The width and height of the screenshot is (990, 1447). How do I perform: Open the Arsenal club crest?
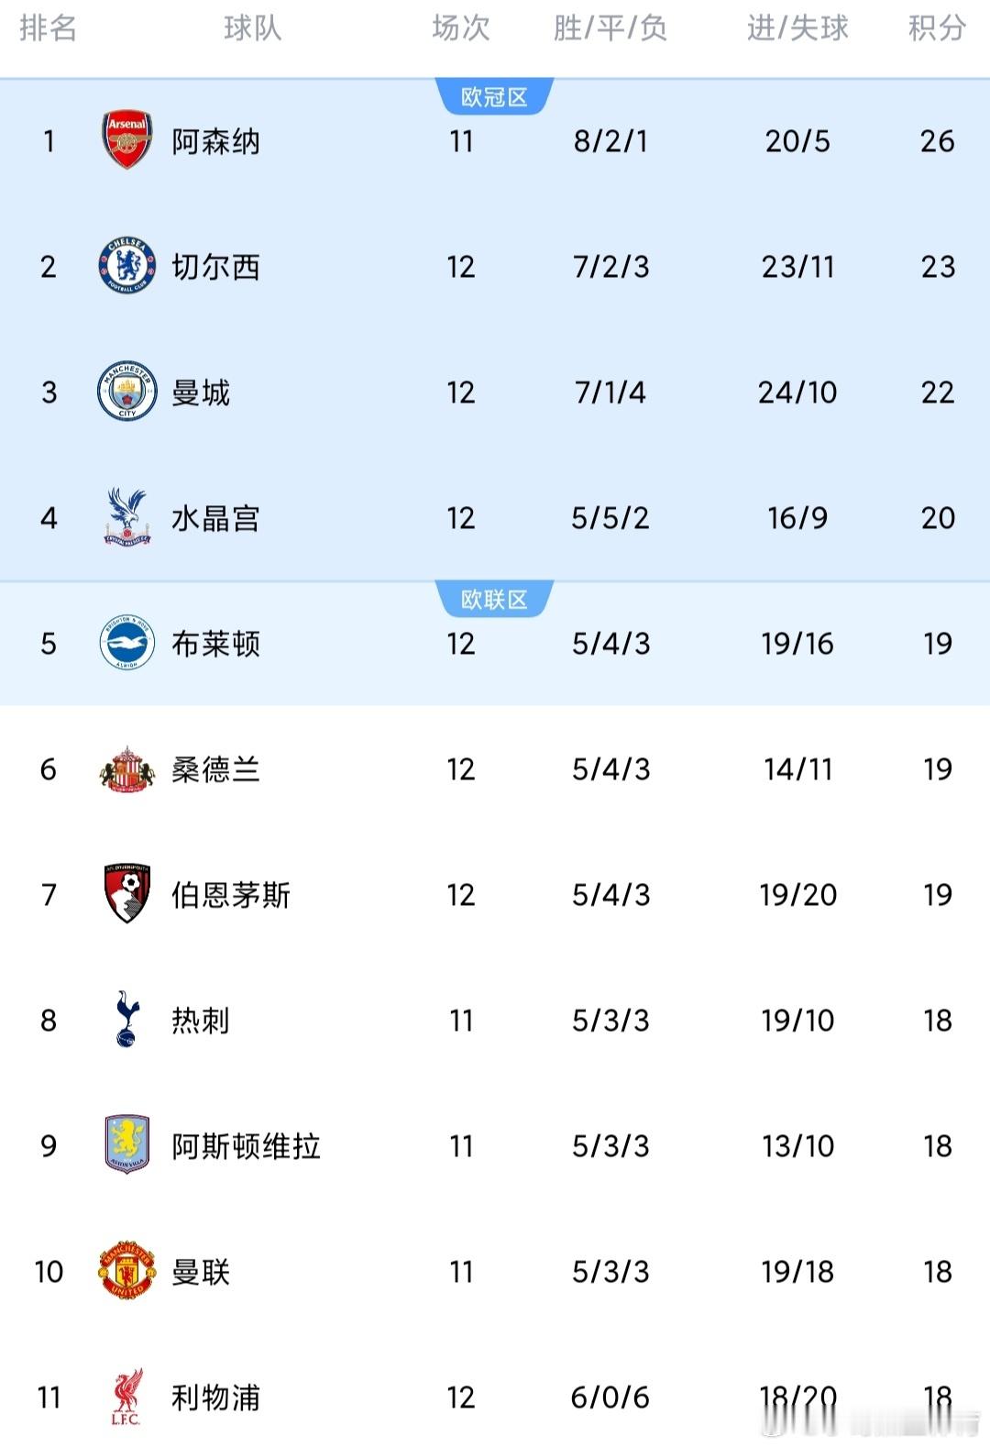126,140
